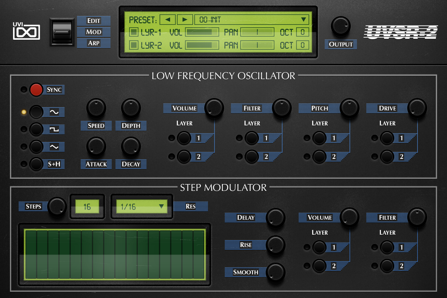Toggle LFO Drive layer 1 button
The height and width of the screenshot is (298, 447).
click(387, 138)
